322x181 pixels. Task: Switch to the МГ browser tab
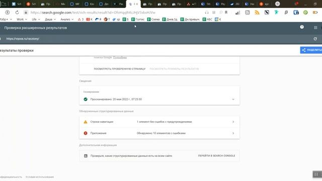click(75, 4)
